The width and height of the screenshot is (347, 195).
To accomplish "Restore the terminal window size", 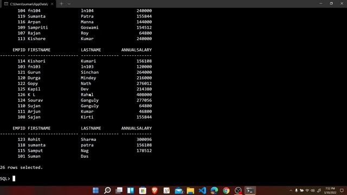I will click(331, 4).
